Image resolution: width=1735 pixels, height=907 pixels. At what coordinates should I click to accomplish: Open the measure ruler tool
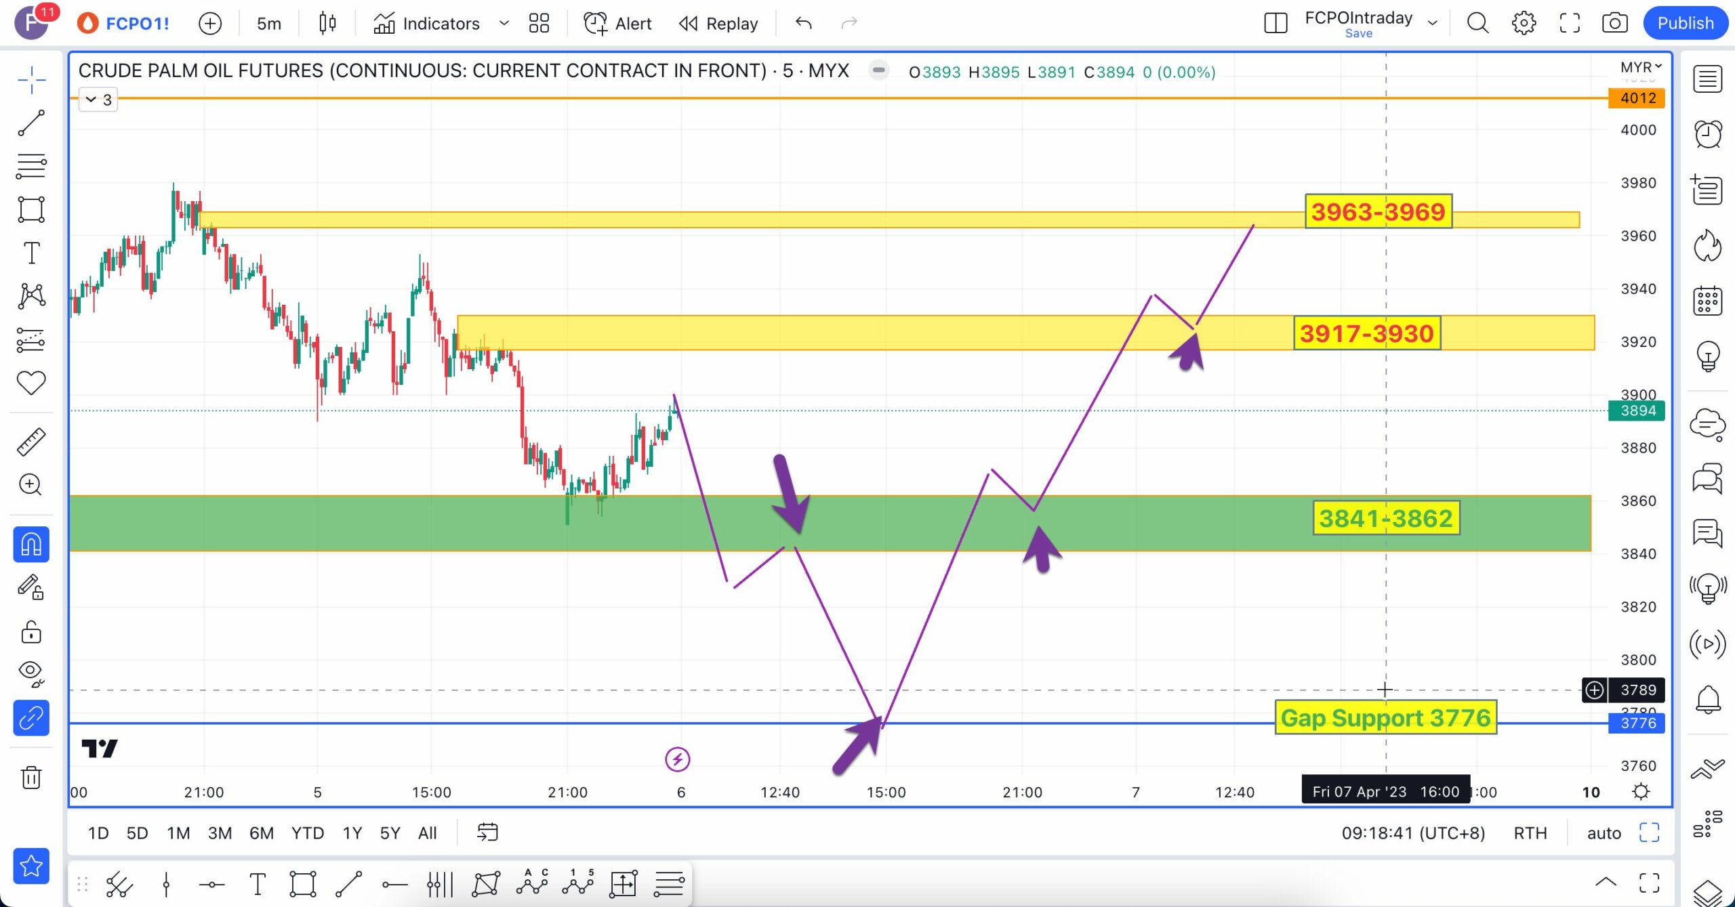pyautogui.click(x=31, y=442)
